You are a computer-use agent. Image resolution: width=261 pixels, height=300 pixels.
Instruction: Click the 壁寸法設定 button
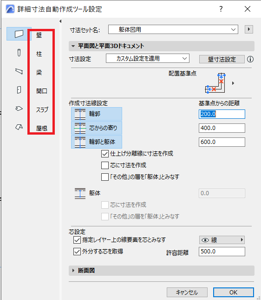pyautogui.click(x=222, y=59)
